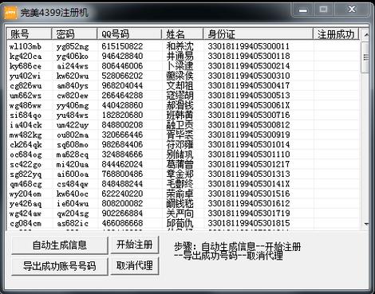The image size is (375, 294).
Task: Click ID number 330181199405300919
Action: pyautogui.click(x=249, y=135)
